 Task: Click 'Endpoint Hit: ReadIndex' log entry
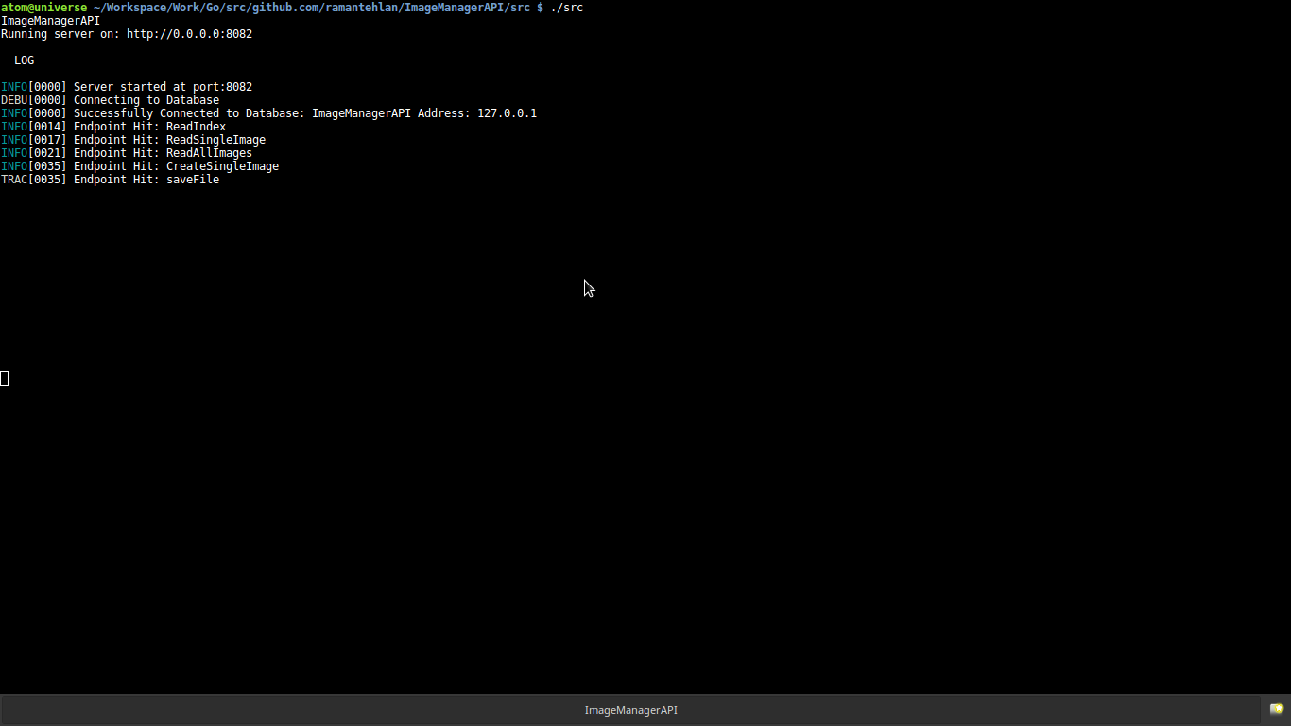[113, 127]
